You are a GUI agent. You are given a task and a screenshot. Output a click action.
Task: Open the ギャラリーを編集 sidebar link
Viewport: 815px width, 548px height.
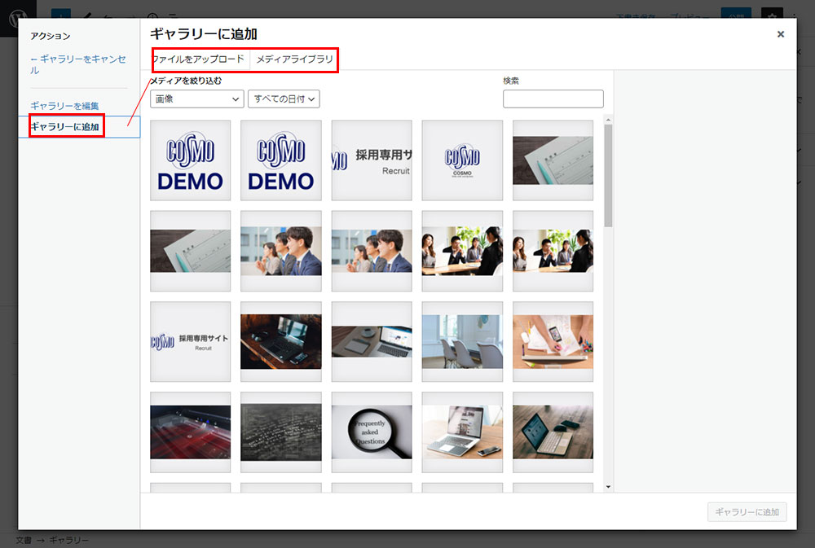click(x=64, y=106)
